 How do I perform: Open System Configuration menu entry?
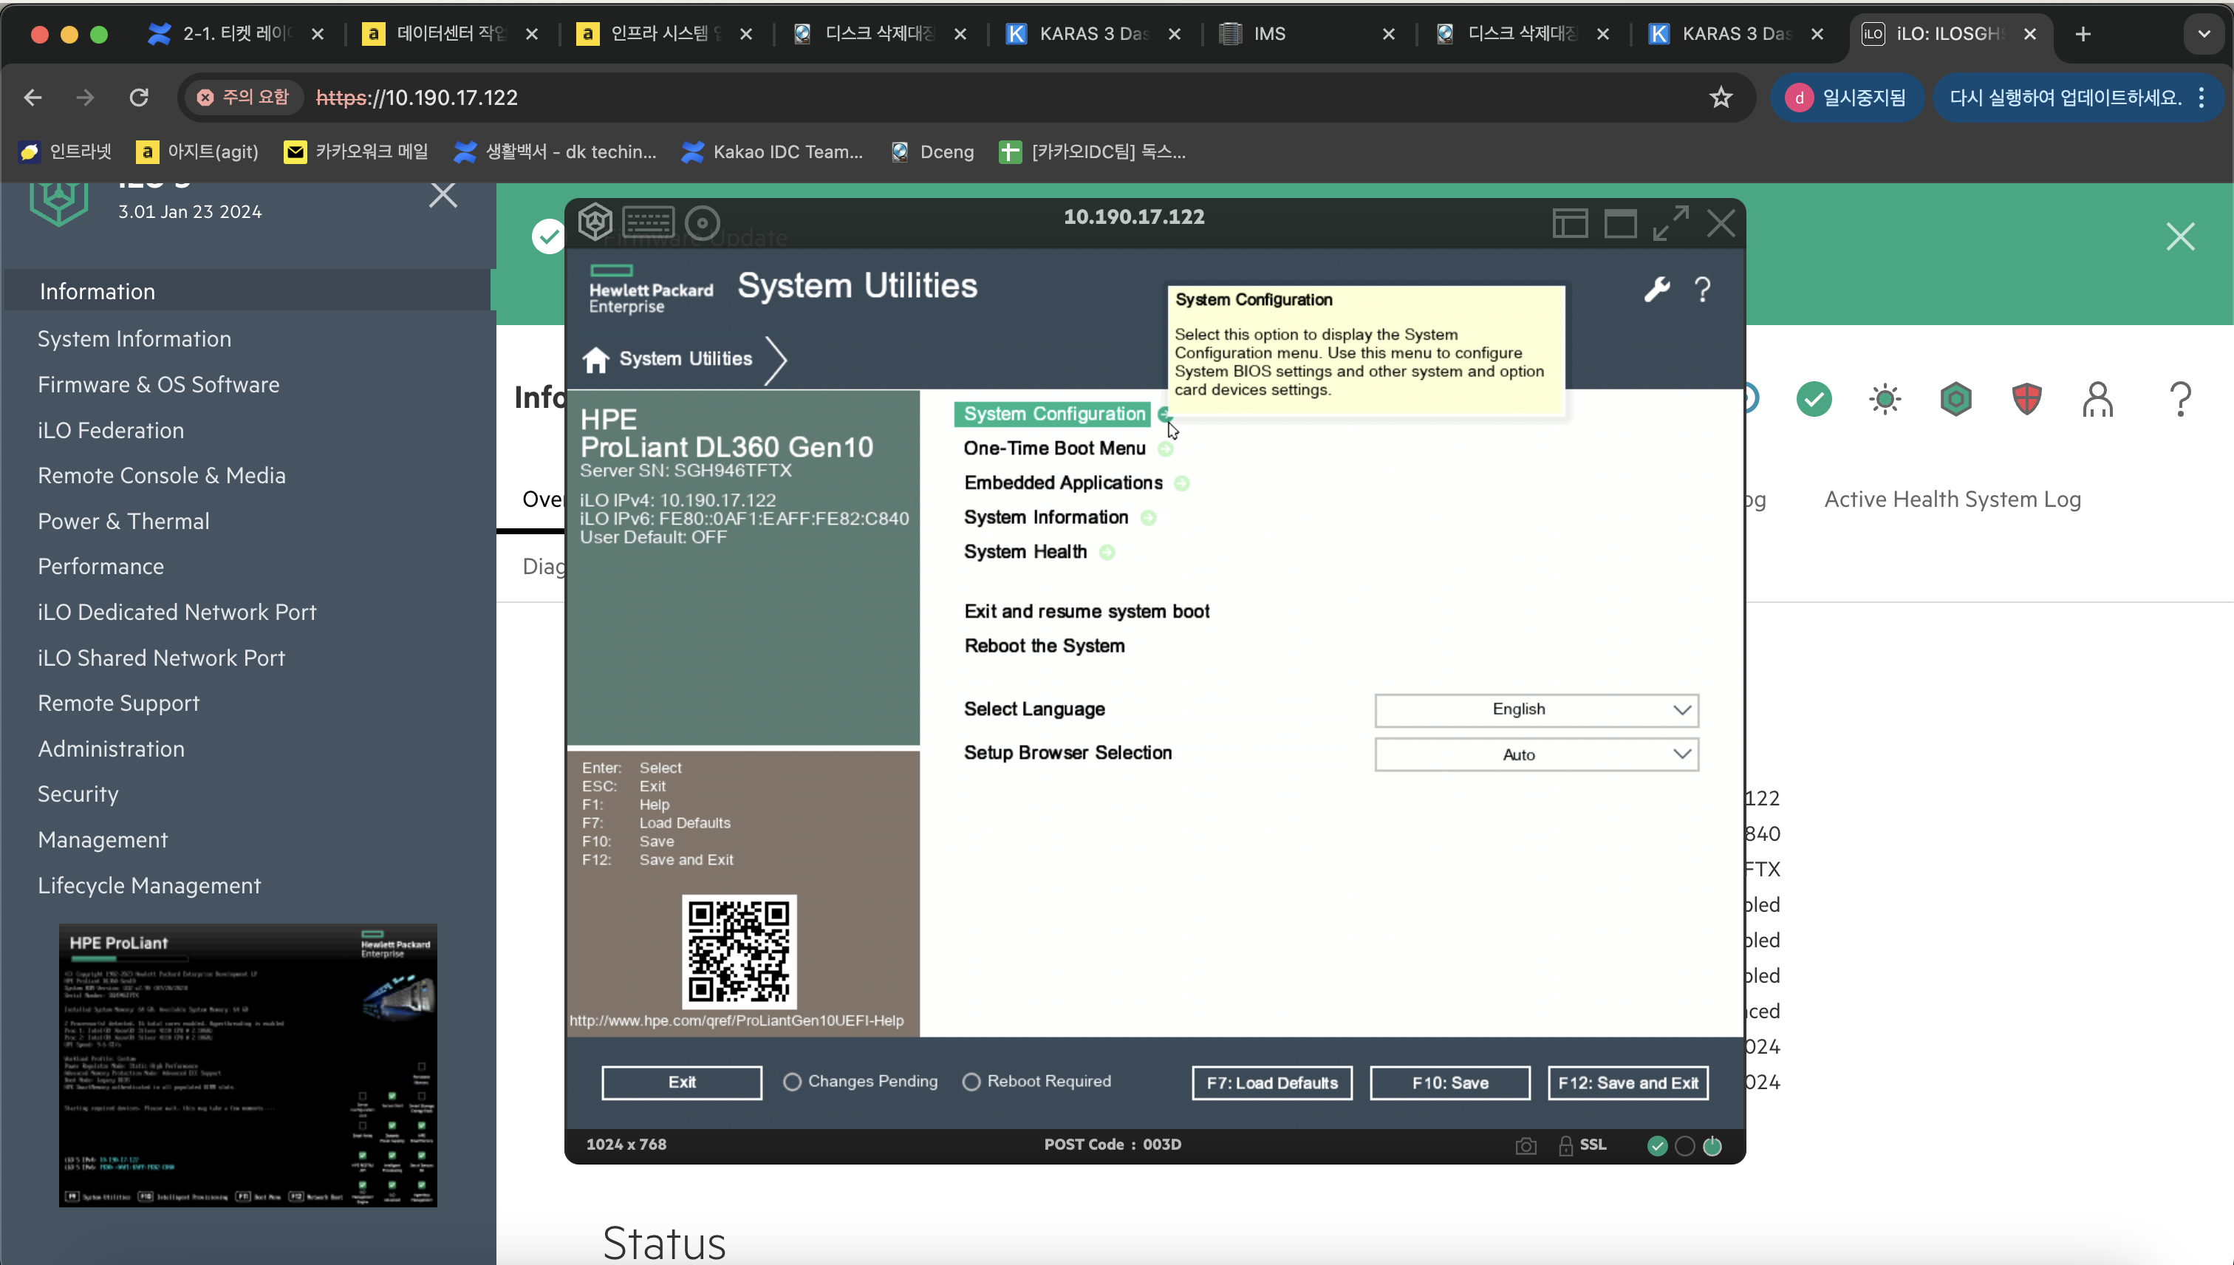(x=1054, y=415)
